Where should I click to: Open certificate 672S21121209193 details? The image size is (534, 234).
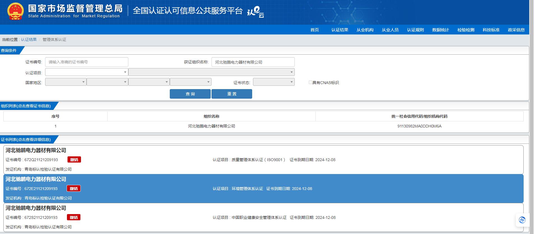coord(263,217)
